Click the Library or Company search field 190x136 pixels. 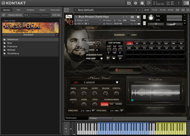pyautogui.click(x=40, y=15)
